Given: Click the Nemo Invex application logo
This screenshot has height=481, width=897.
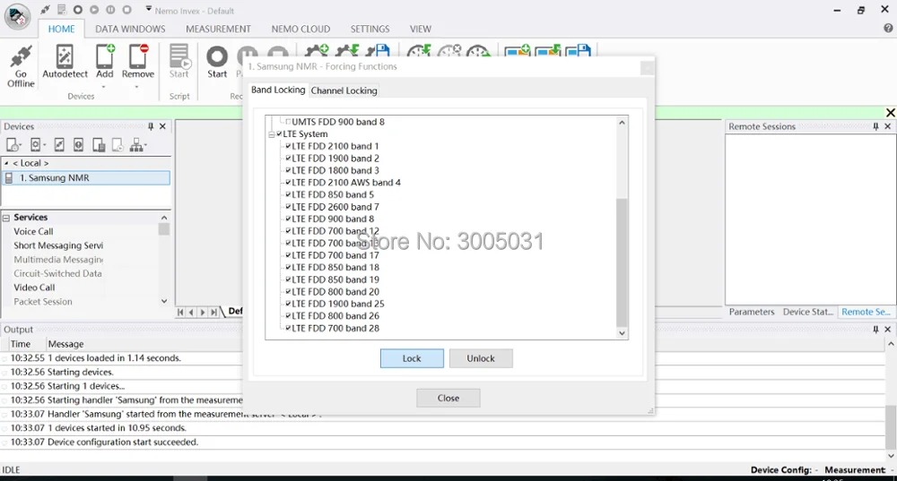Looking at the screenshot, I should (17, 16).
